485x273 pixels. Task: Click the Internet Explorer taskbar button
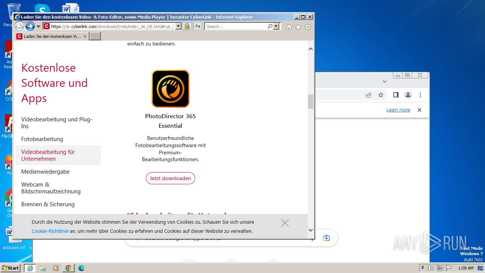(30, 268)
